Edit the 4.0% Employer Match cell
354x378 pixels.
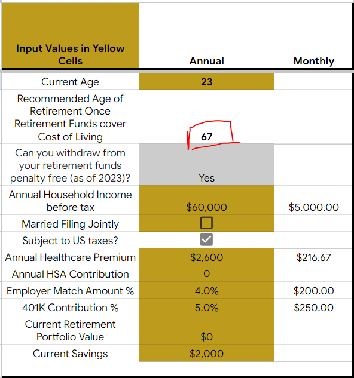click(207, 290)
